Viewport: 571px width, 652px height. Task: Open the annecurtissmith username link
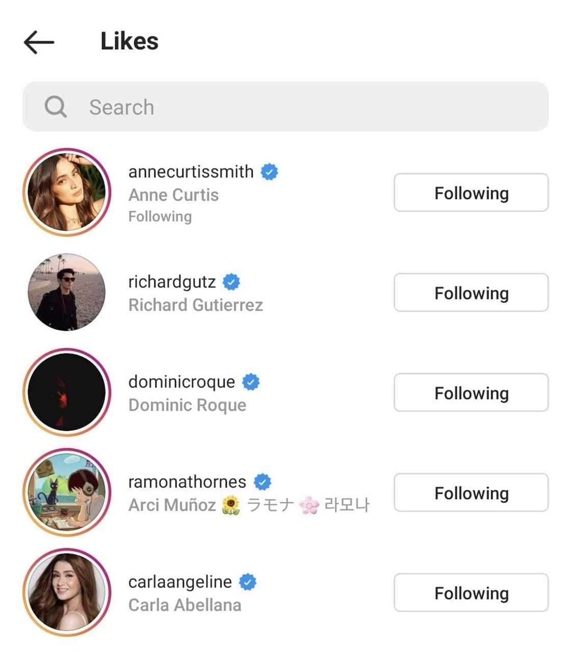tap(191, 172)
